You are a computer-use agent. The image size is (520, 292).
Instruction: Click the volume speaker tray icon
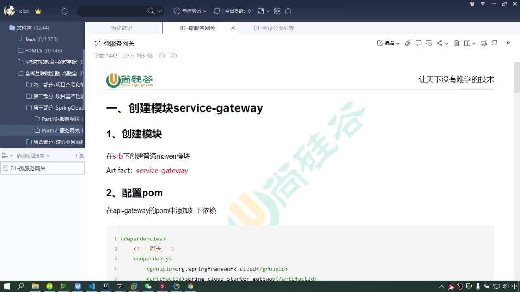click(x=505, y=286)
